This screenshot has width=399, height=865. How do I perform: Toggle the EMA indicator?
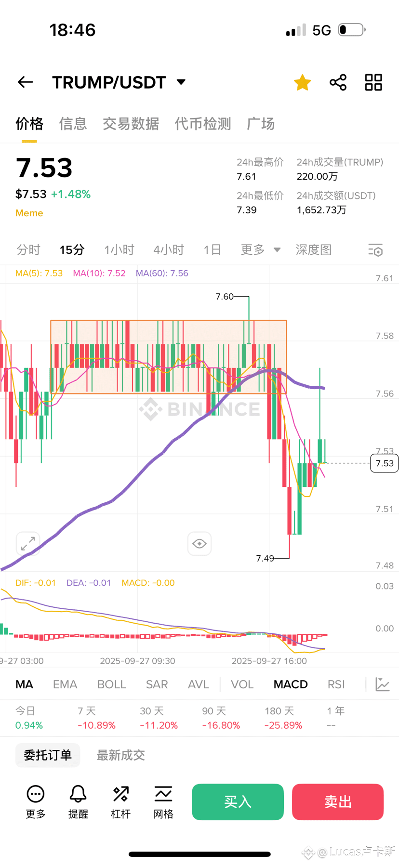(65, 684)
